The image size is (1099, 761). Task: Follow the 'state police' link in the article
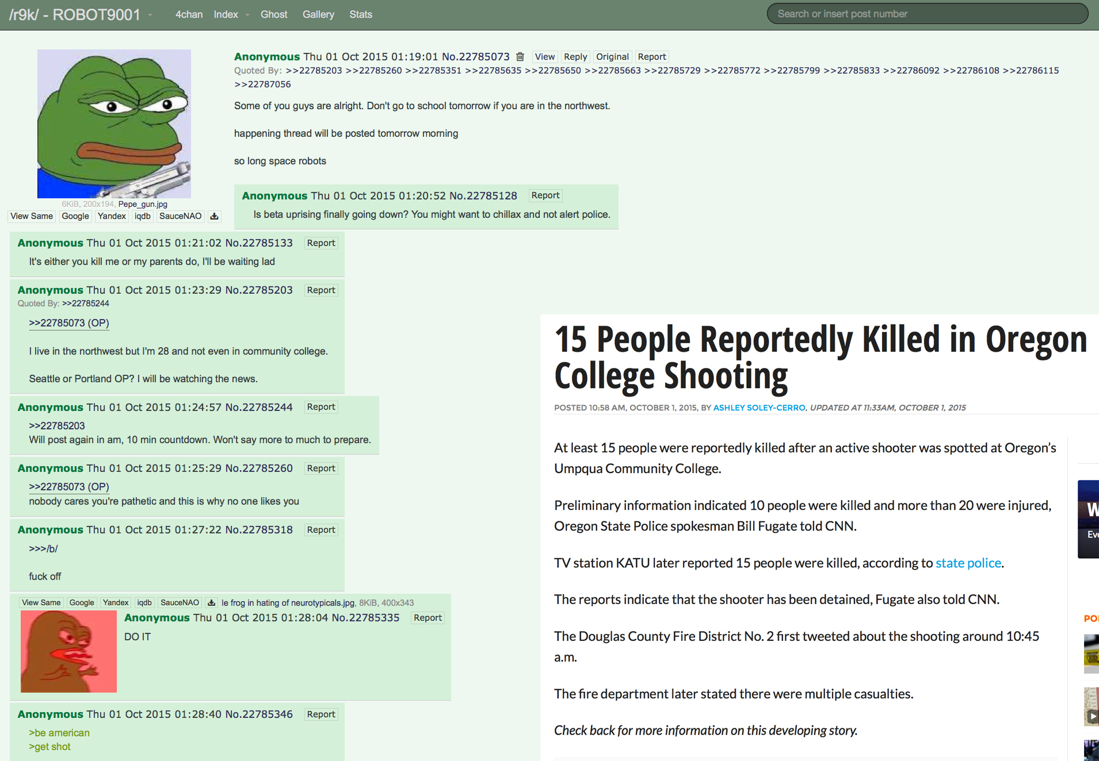[x=968, y=563]
